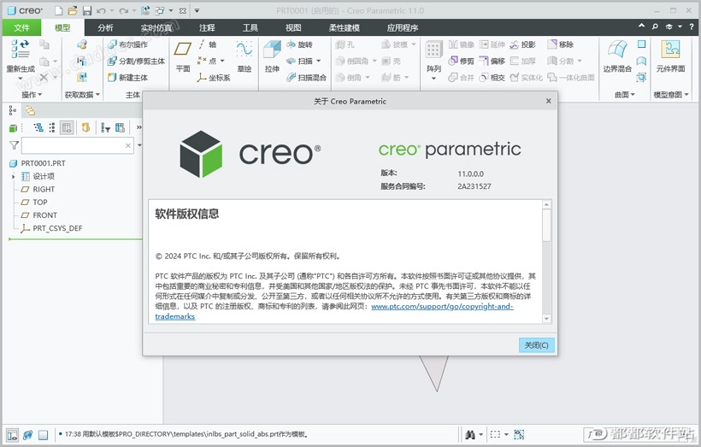Screen dimensions: 701x447
Task: Undo the last action
Action: (x=101, y=10)
